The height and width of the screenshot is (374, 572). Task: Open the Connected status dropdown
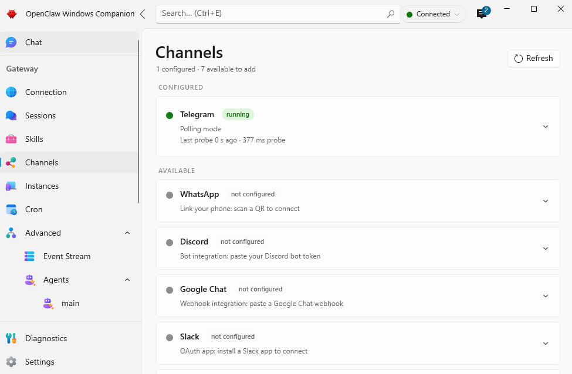click(433, 14)
